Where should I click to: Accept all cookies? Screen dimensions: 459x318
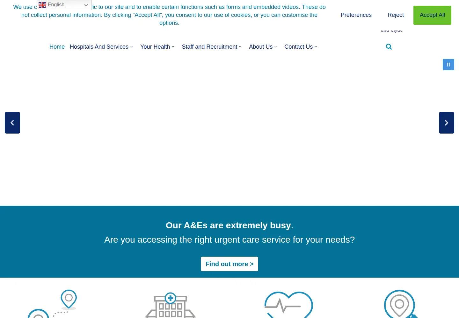click(432, 15)
